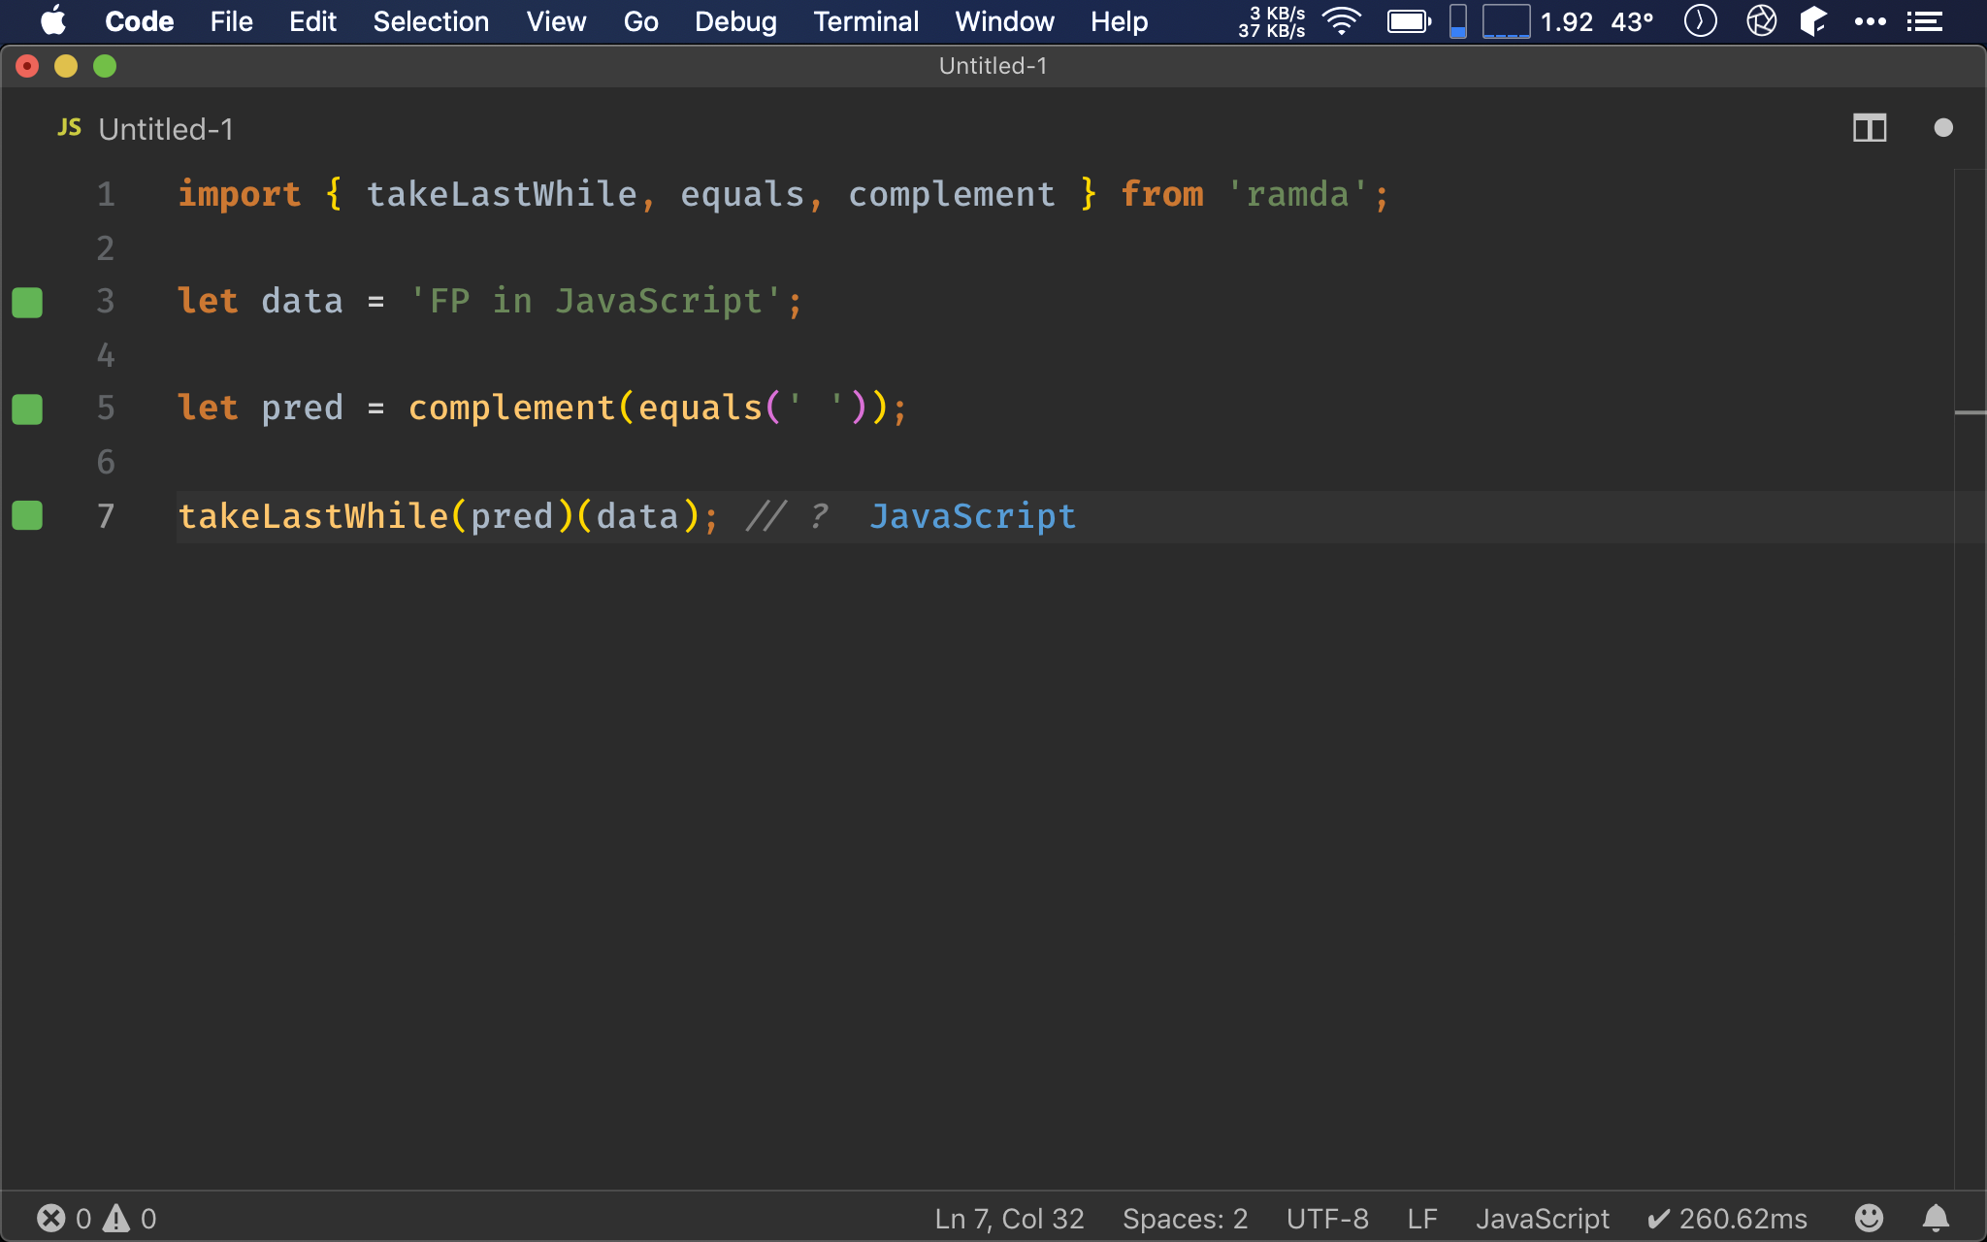The image size is (1987, 1242).
Task: Open the Code application menu
Action: (x=139, y=21)
